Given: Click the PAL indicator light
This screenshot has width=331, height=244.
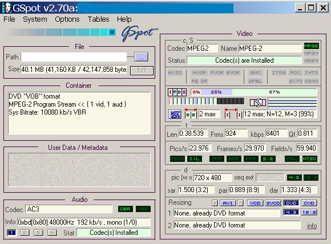Looking at the screenshot, I should coord(292,158).
